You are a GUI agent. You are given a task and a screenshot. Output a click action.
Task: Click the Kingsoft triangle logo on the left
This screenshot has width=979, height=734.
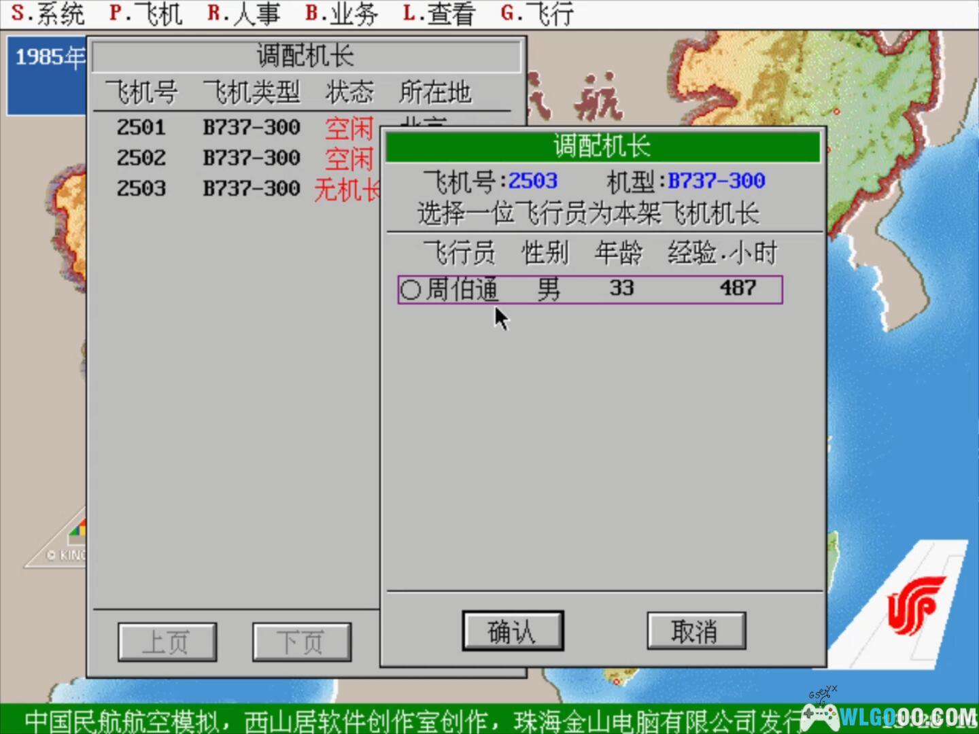click(x=65, y=542)
